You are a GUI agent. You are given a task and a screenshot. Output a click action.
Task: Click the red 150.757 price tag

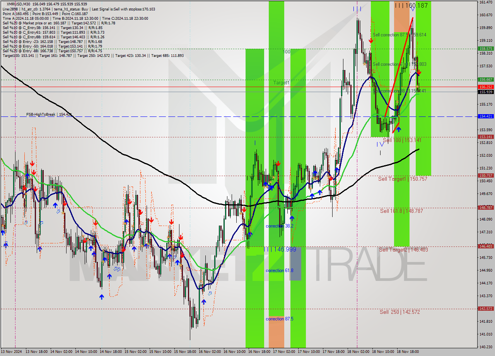tap(486, 175)
